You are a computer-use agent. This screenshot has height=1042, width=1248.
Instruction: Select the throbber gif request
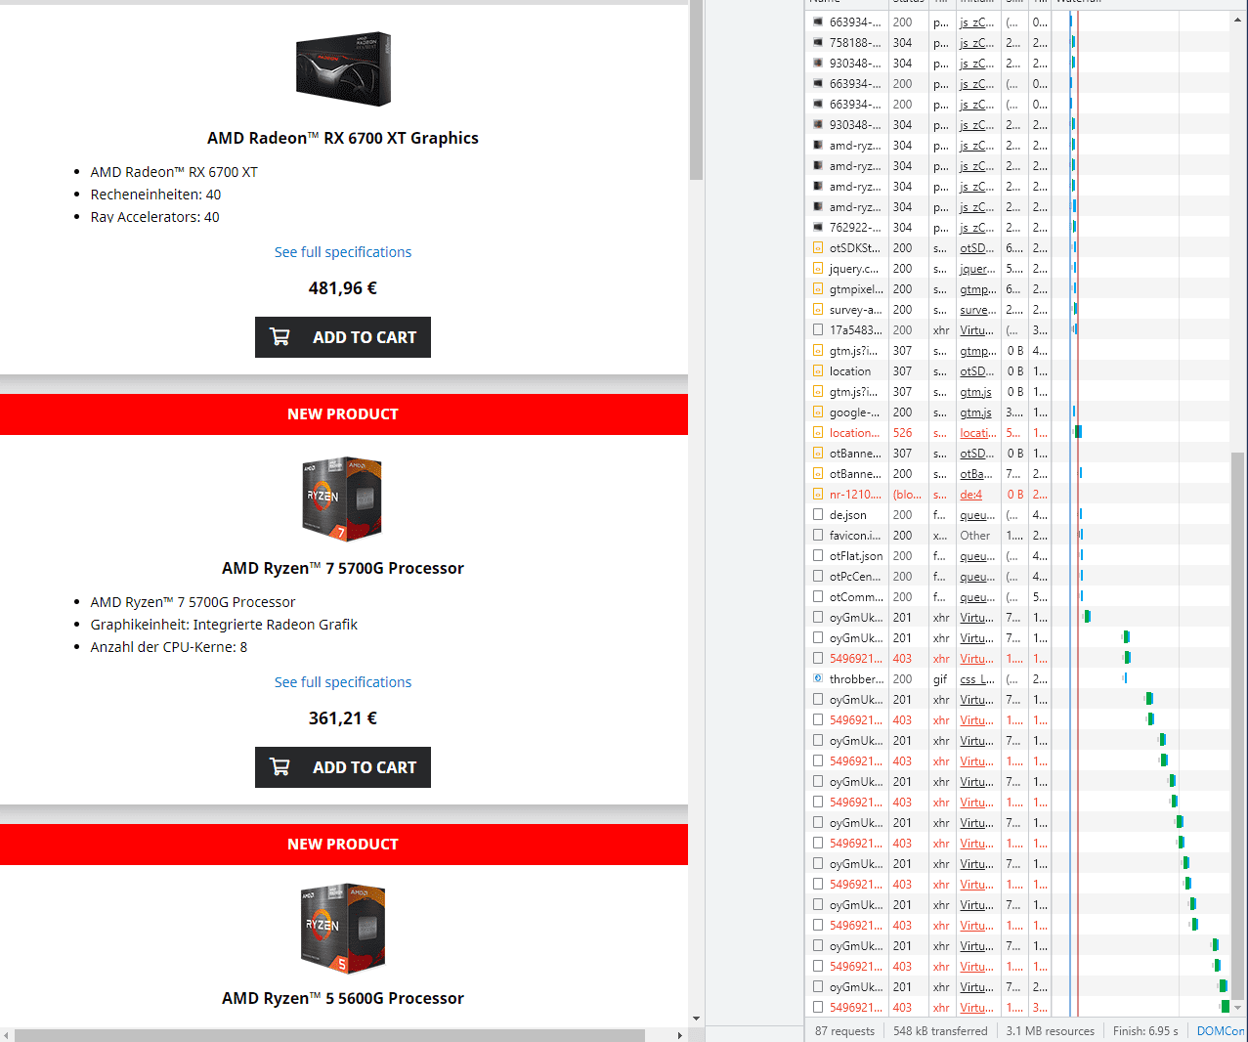[1017, 679]
